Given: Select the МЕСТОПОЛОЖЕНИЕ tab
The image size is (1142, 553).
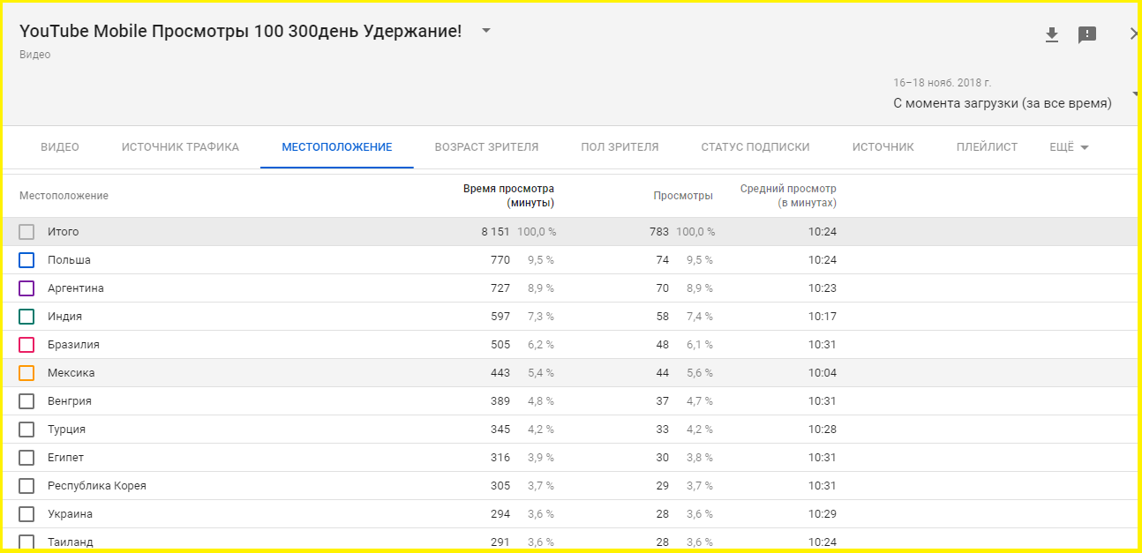Looking at the screenshot, I should 337,147.
